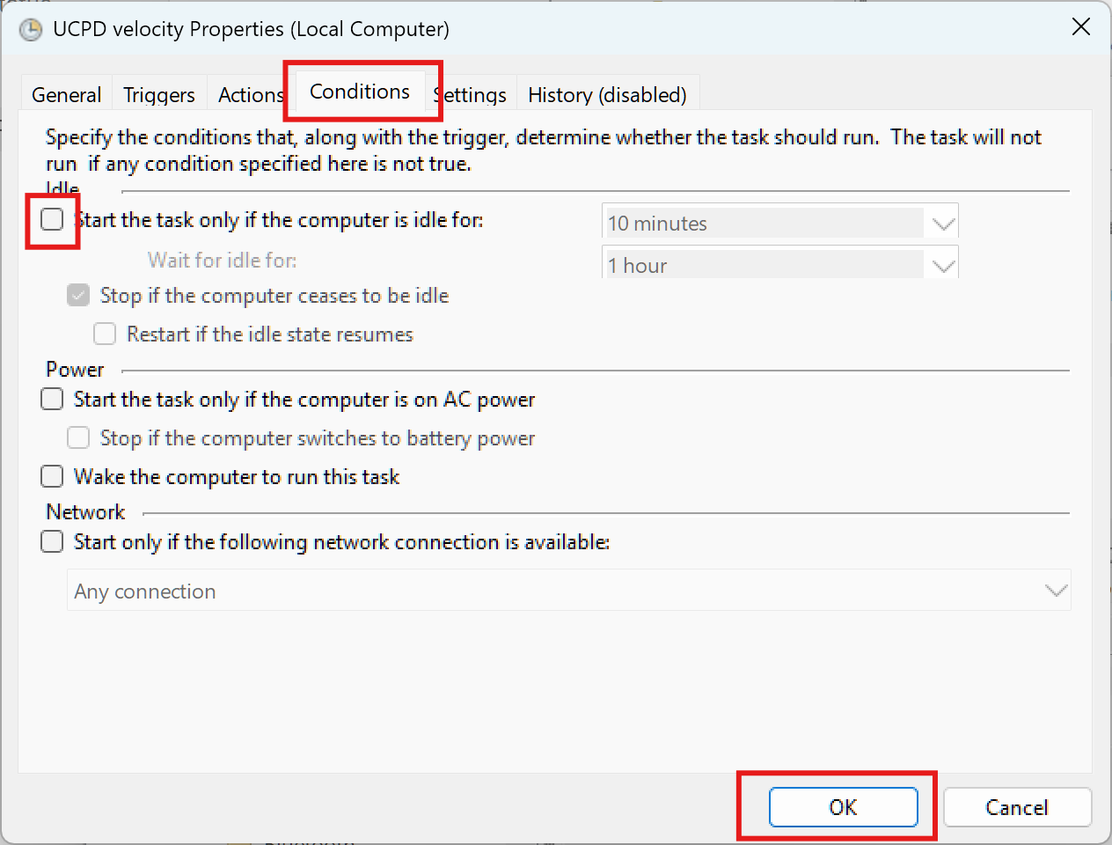The height and width of the screenshot is (845, 1112).
Task: Close the UCPD velocity Properties dialog
Action: point(1080,27)
